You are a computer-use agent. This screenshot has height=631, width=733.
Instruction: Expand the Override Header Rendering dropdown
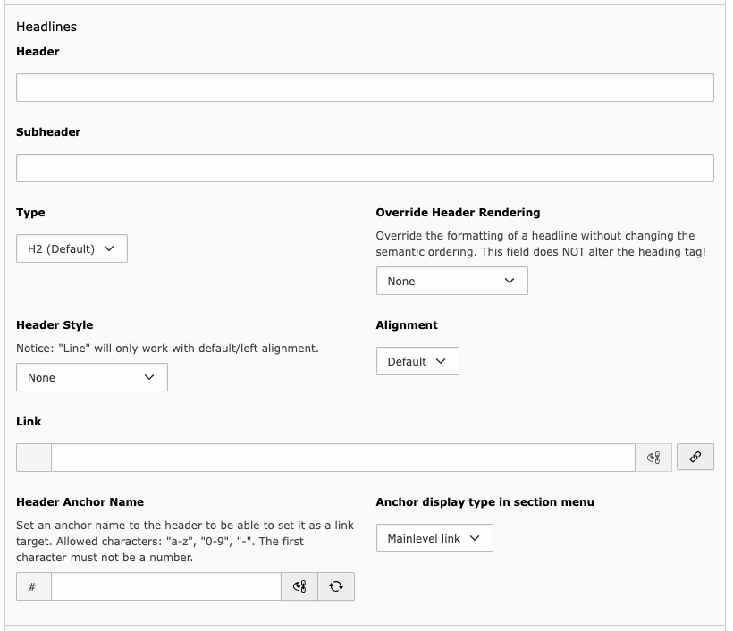pos(452,281)
